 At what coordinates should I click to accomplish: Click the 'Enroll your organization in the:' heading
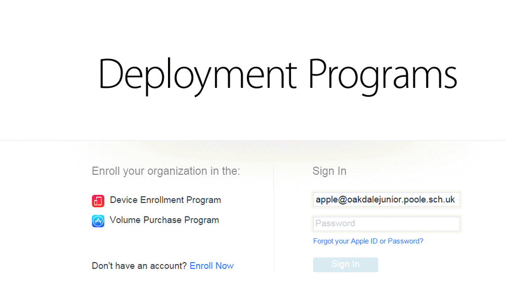[x=166, y=171]
